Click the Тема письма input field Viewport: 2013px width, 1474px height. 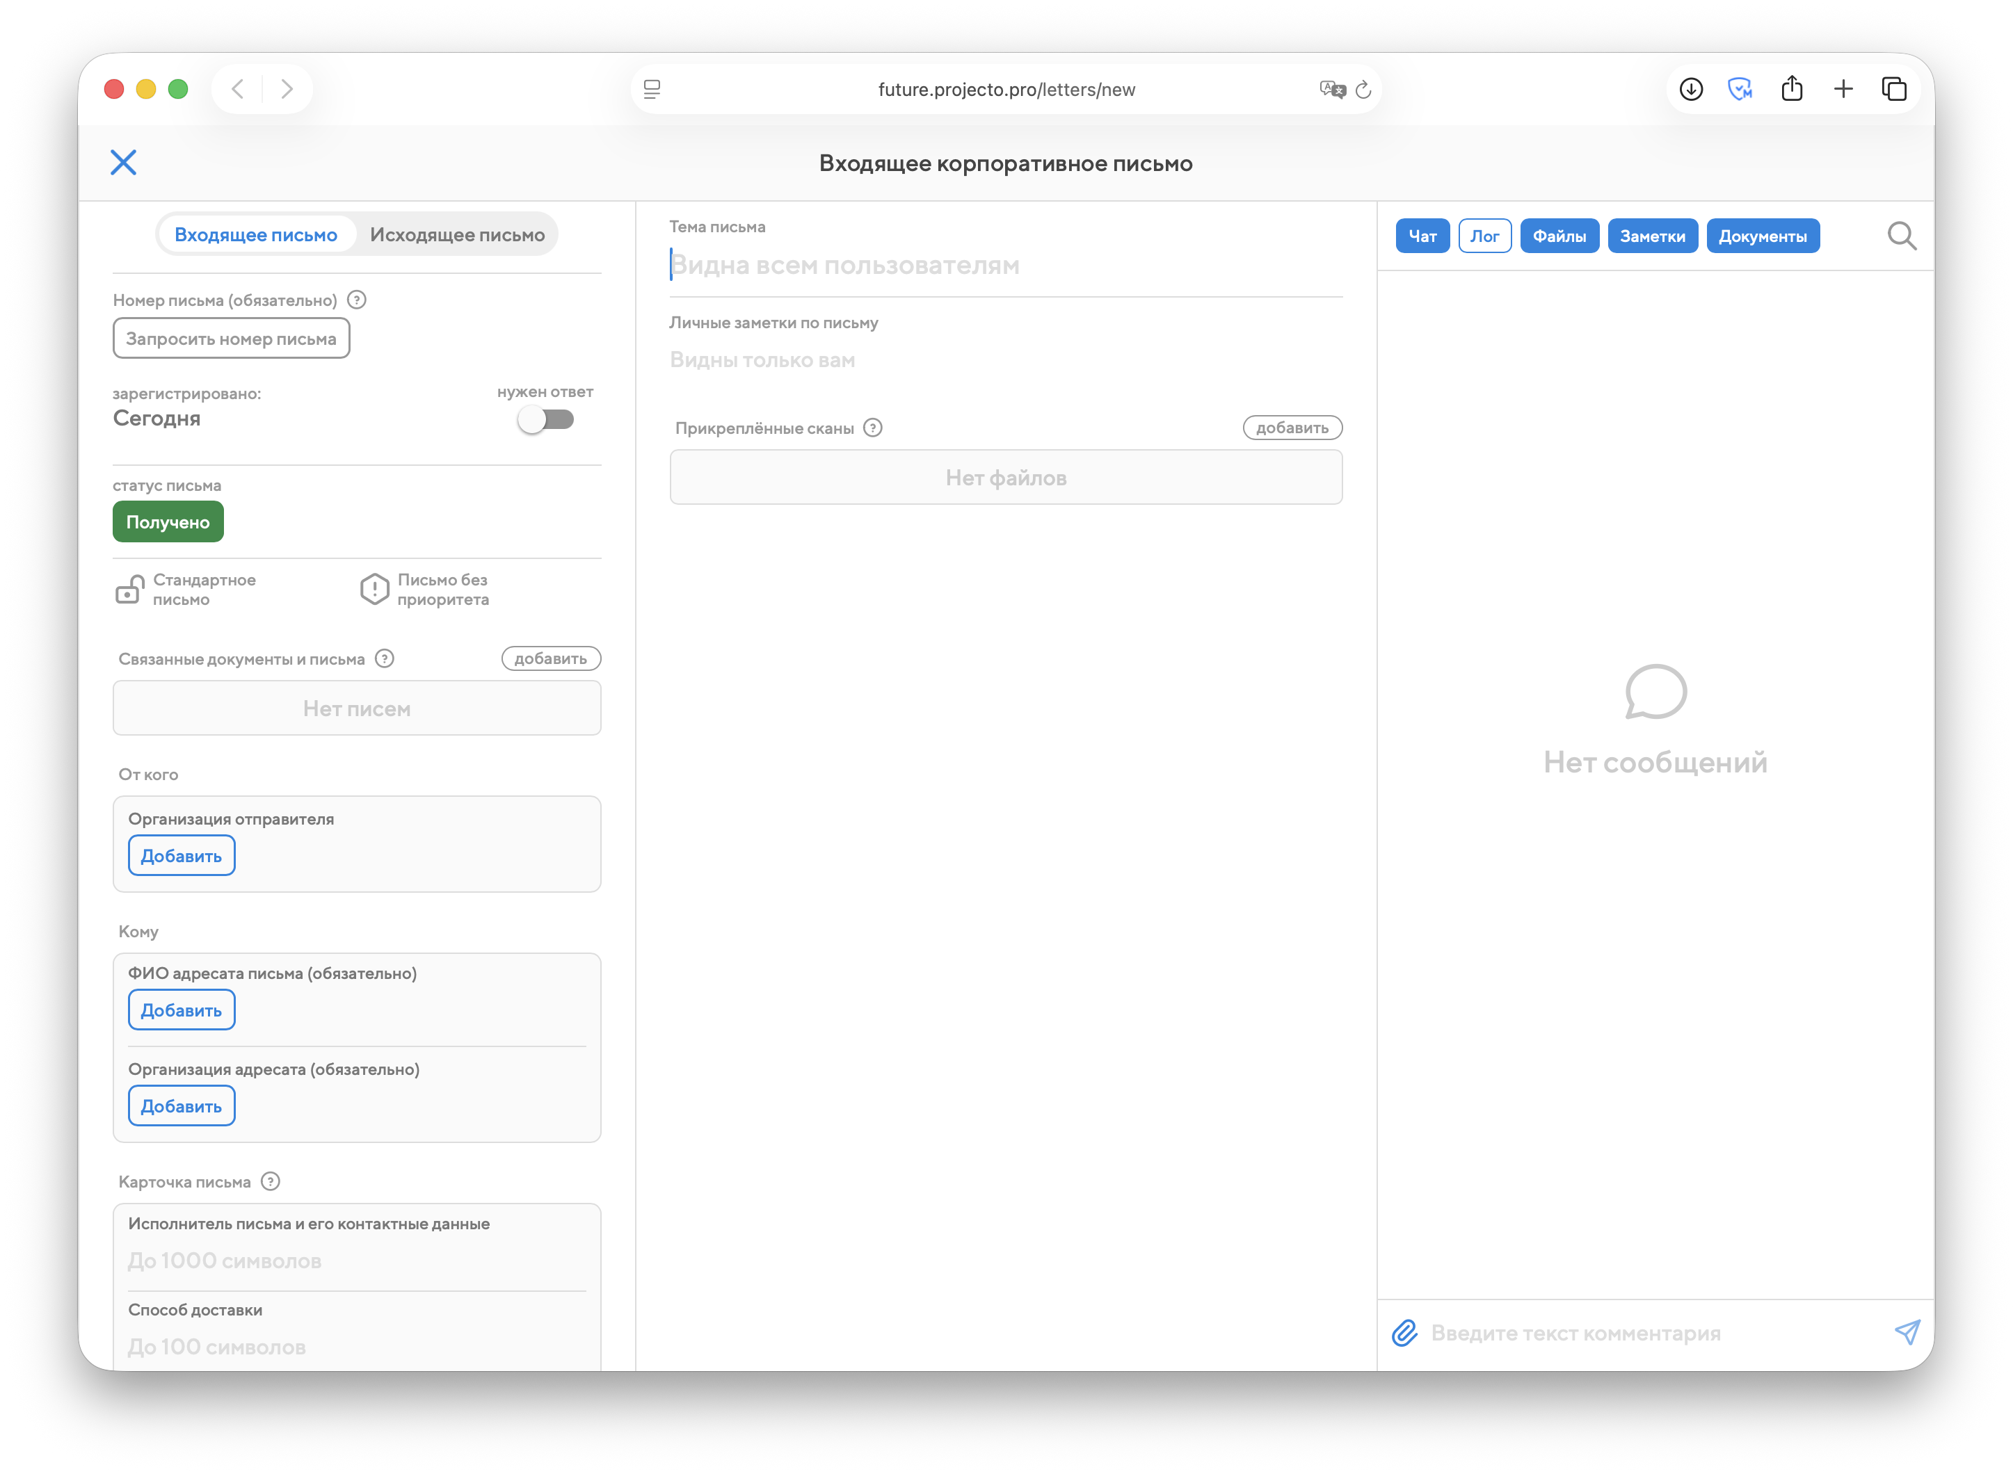(x=1004, y=266)
